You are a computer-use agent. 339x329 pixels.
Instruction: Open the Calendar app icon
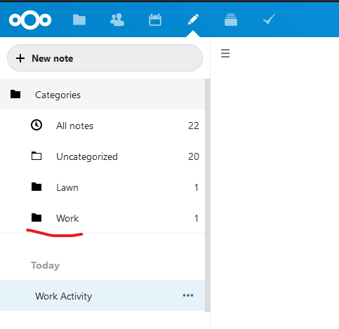155,20
